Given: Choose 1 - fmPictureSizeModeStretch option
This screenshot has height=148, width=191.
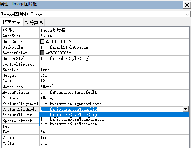Looking at the screenshot, I should [114, 119].
